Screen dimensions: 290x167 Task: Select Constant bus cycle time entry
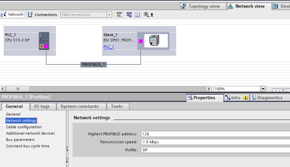click(27, 146)
